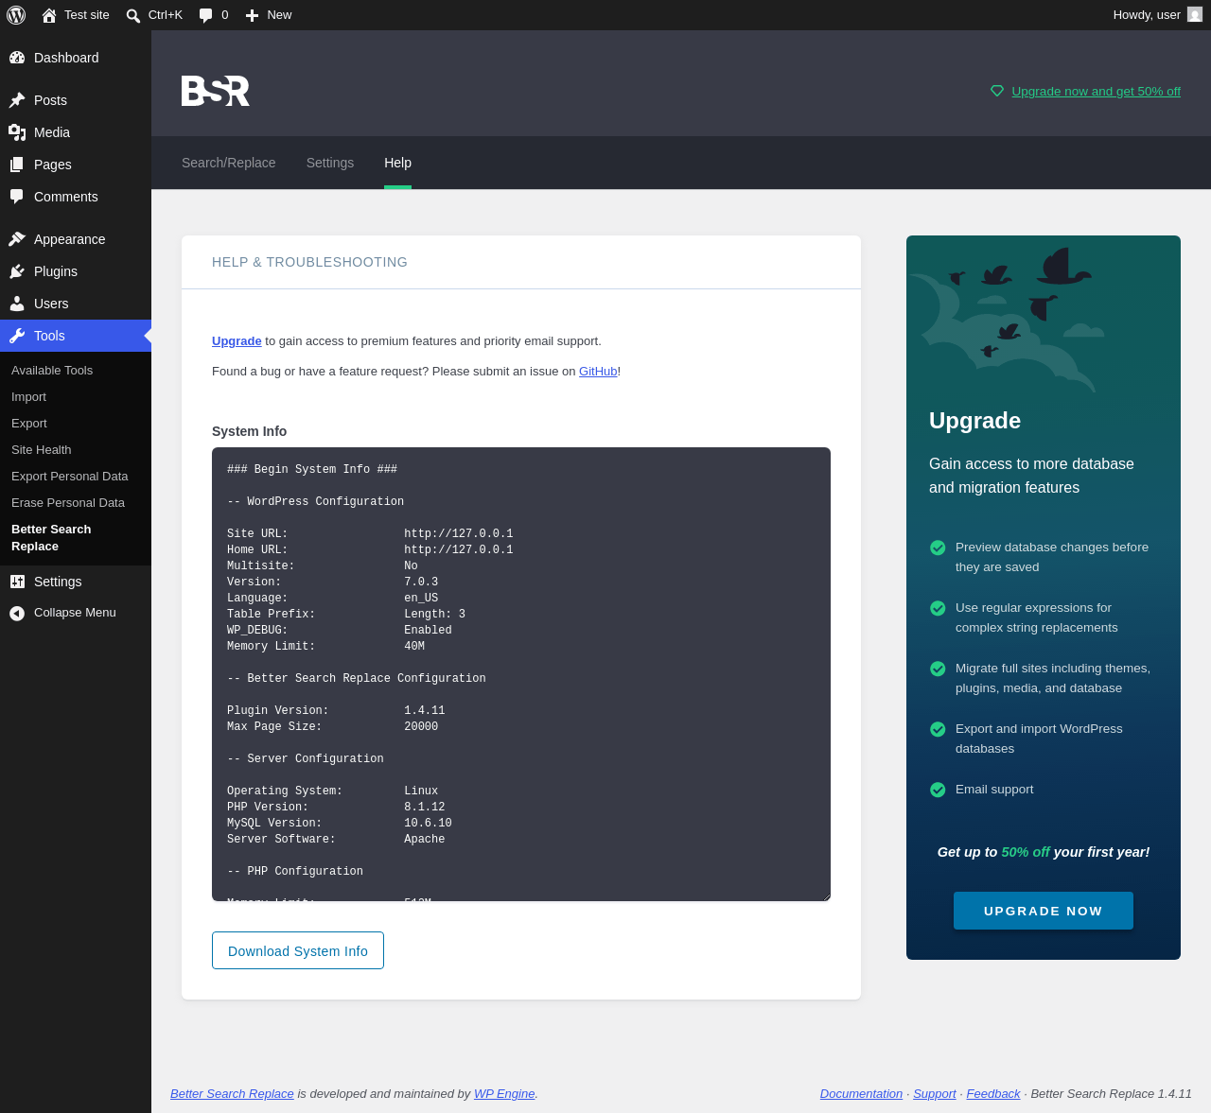Open the Documentation footer link
This screenshot has height=1113, width=1211.
[861, 1094]
